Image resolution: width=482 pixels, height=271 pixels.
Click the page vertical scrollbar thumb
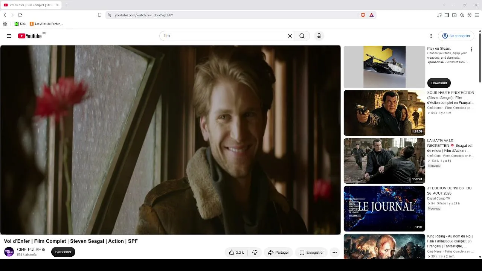480,58
